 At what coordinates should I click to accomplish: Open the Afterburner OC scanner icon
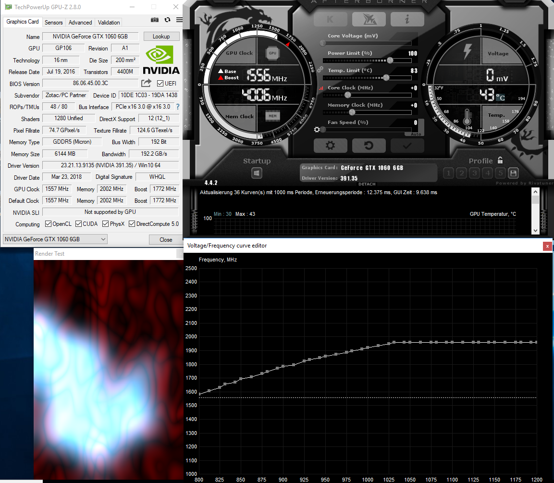point(369,19)
